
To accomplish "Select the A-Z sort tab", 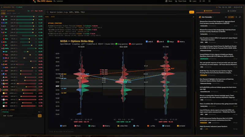I will click(19, 13).
